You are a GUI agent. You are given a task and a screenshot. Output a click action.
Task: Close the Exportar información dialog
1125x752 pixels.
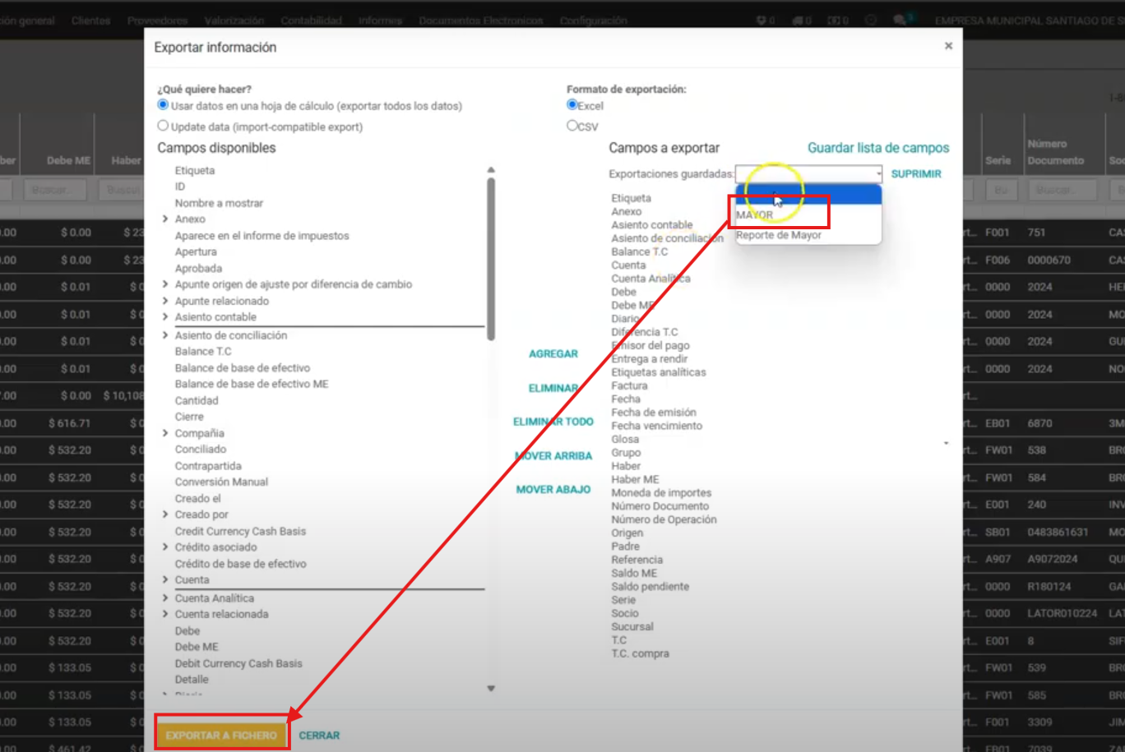(x=948, y=46)
